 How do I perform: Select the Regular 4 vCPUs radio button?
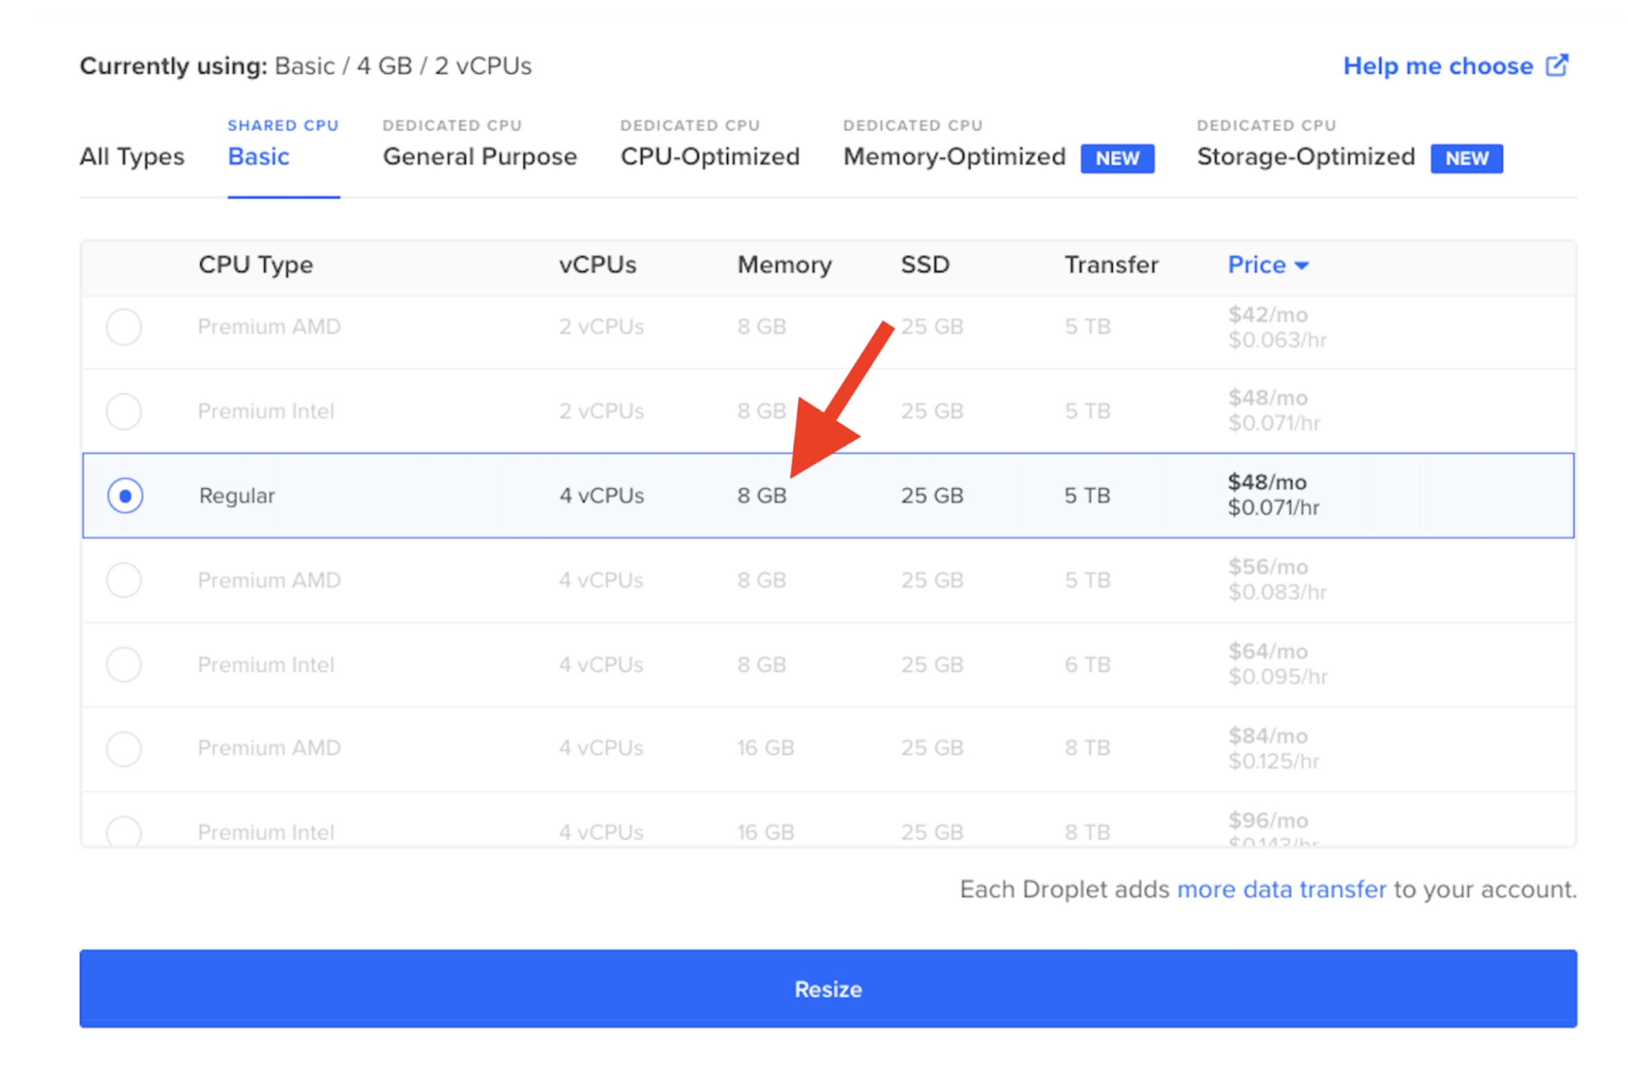tap(125, 495)
